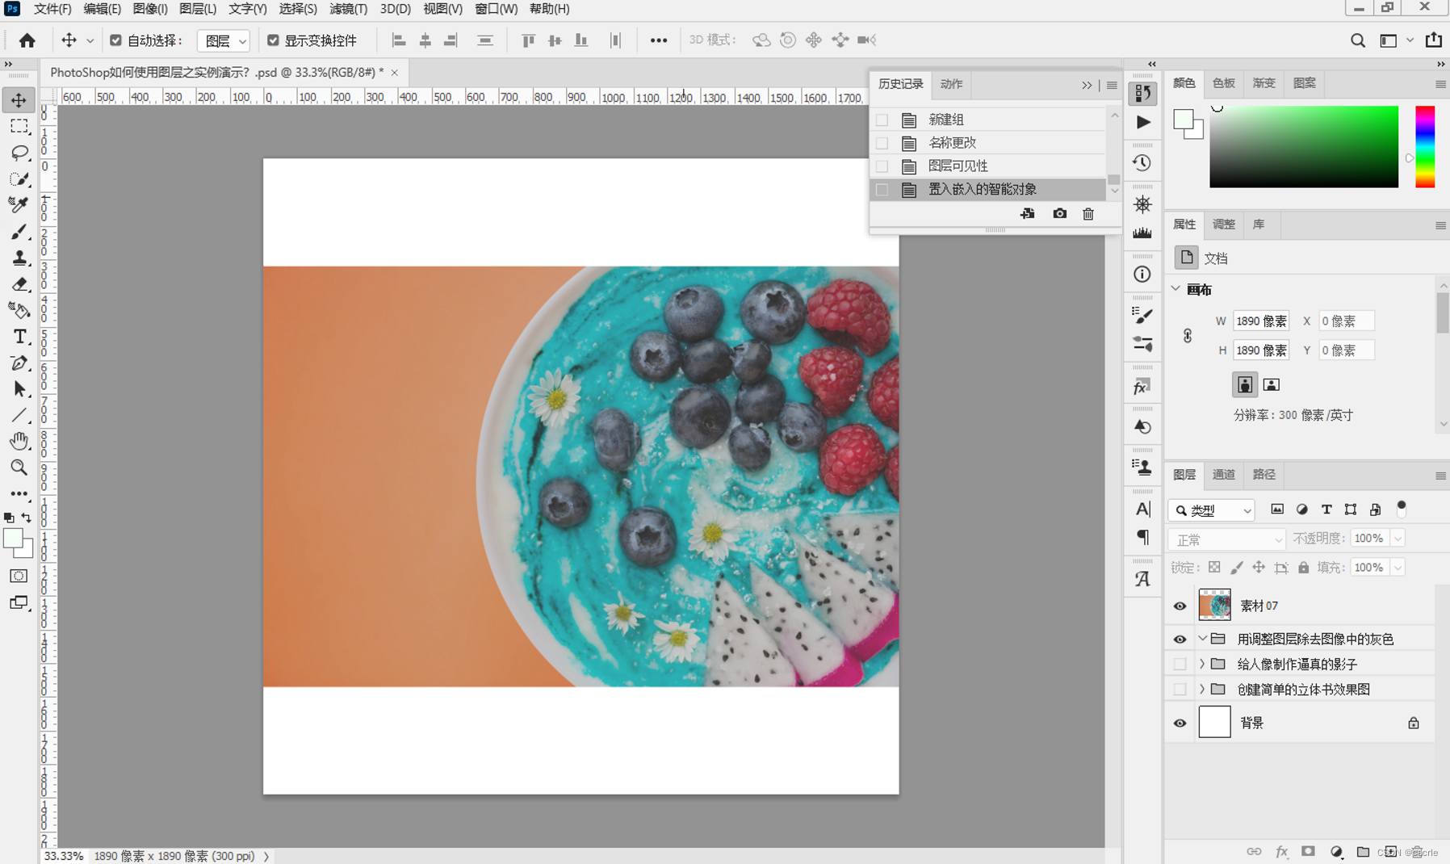This screenshot has height=864, width=1450.
Task: Toggle Show Transform Controls checkbox
Action: (x=273, y=40)
